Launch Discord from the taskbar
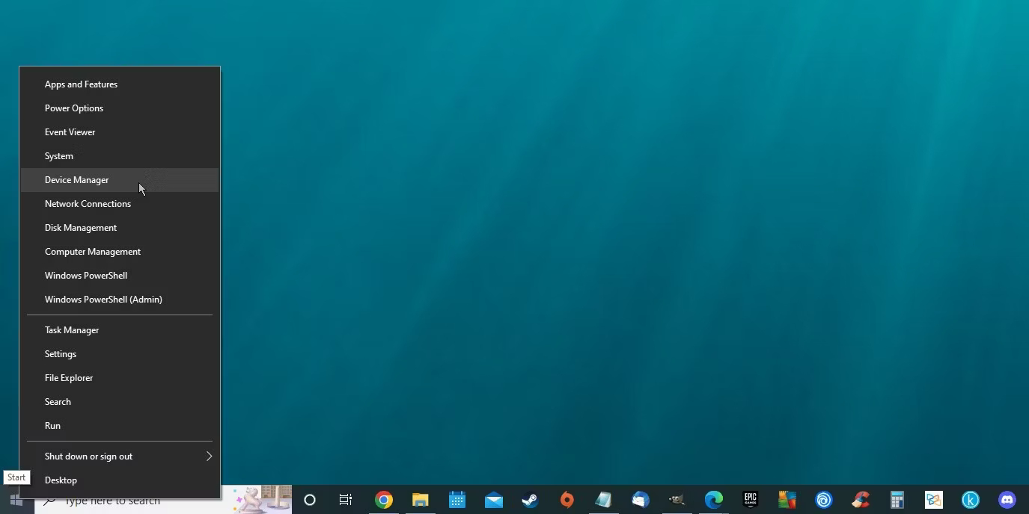The image size is (1029, 514). 1007,500
